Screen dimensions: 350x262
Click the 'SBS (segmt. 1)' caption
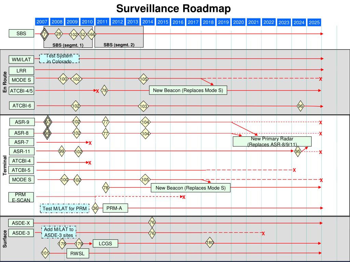click(x=68, y=45)
